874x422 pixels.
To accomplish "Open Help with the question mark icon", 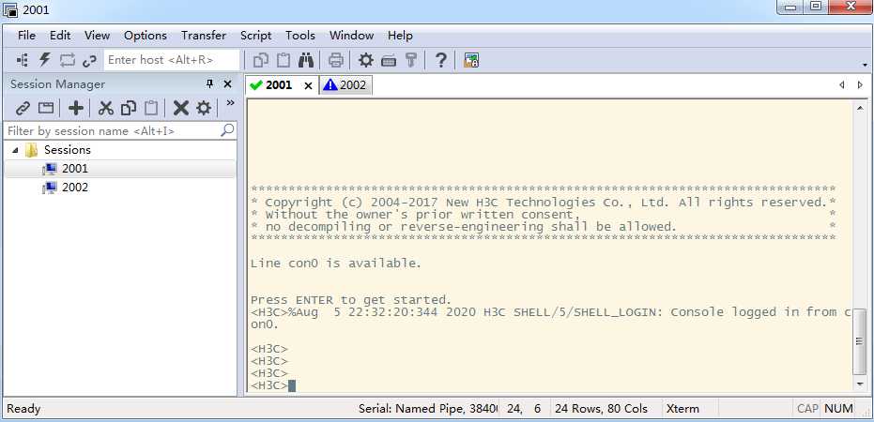I will 440,60.
